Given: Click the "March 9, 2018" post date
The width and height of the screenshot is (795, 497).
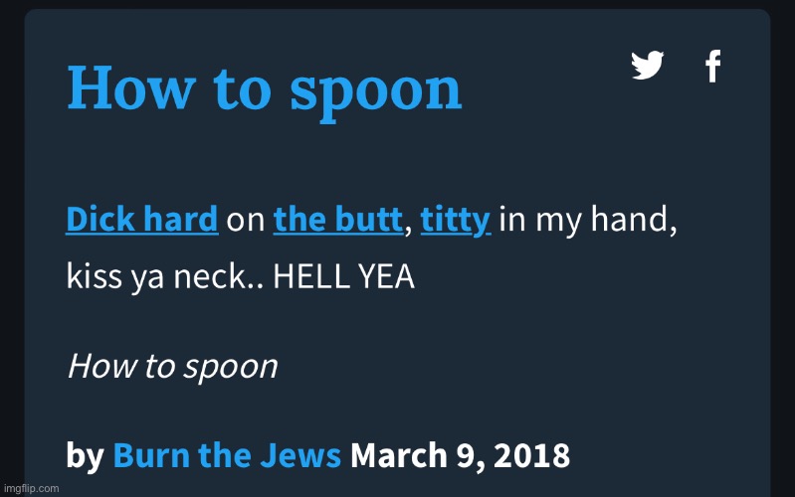Looking at the screenshot, I should tap(461, 454).
